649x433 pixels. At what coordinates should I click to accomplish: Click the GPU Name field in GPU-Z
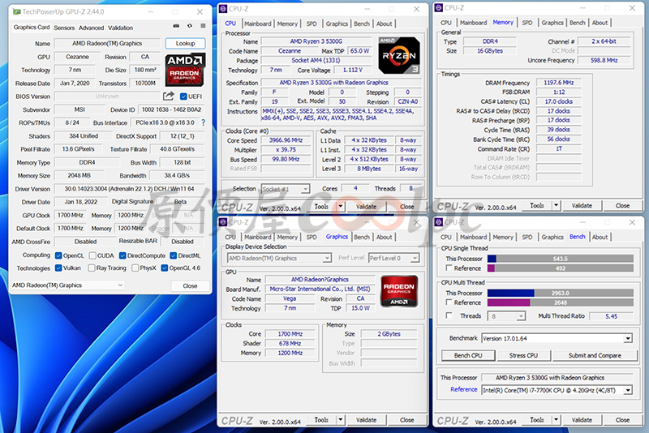[107, 44]
